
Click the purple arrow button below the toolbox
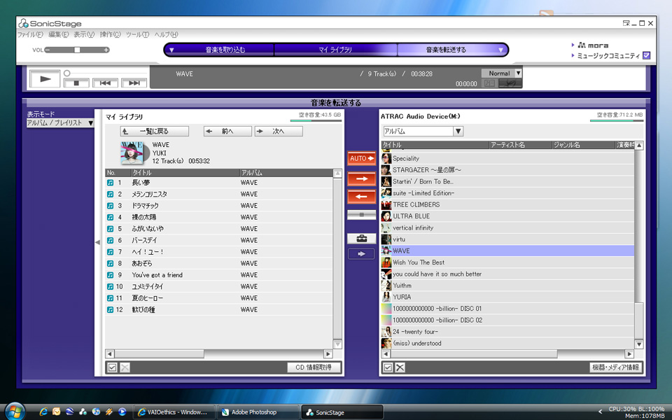pos(361,253)
